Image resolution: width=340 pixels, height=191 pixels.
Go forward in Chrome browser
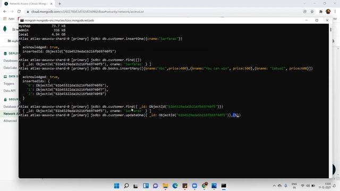click(12, 12)
